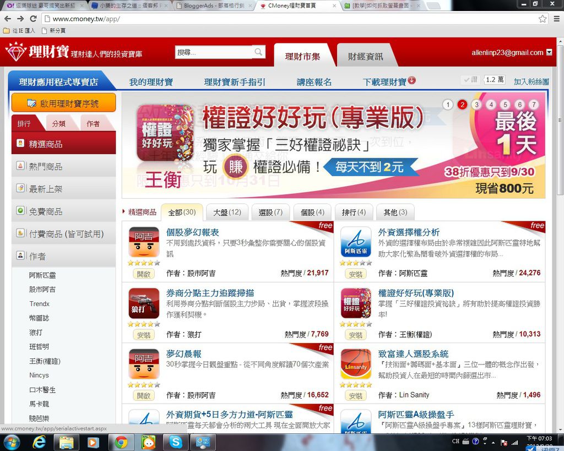Image resolution: width=564 pixels, height=451 pixels.
Task: Open 狼打 revolver app icon
Action: point(144,303)
